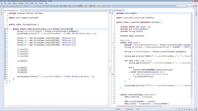
Task: Click the orange square toolbar icon
Action: pyautogui.click(x=94, y=6)
